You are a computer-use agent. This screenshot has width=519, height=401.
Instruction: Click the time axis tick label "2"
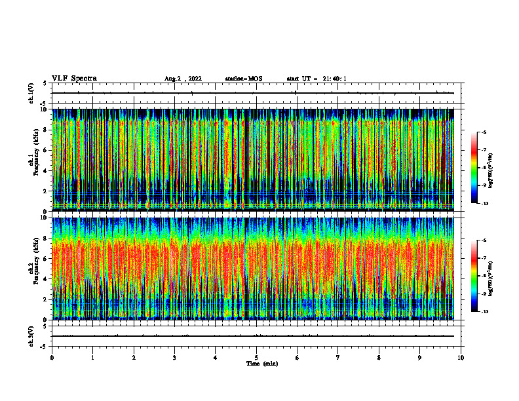click(134, 358)
